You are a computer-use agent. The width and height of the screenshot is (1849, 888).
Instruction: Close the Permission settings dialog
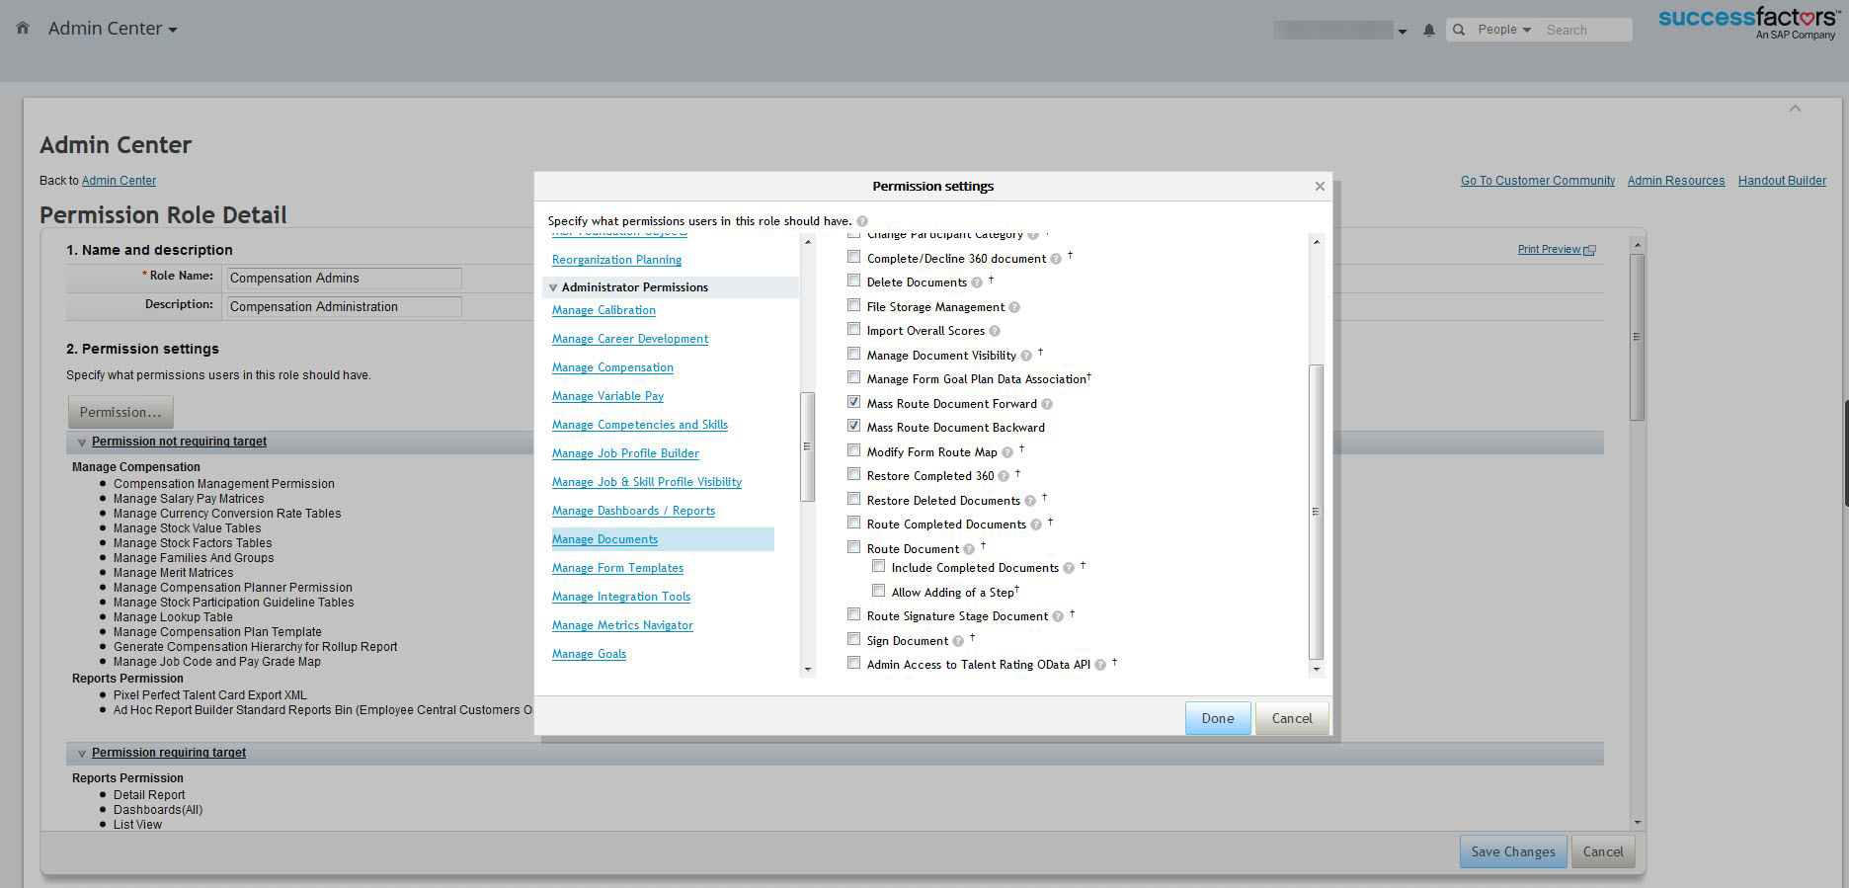(x=1320, y=186)
